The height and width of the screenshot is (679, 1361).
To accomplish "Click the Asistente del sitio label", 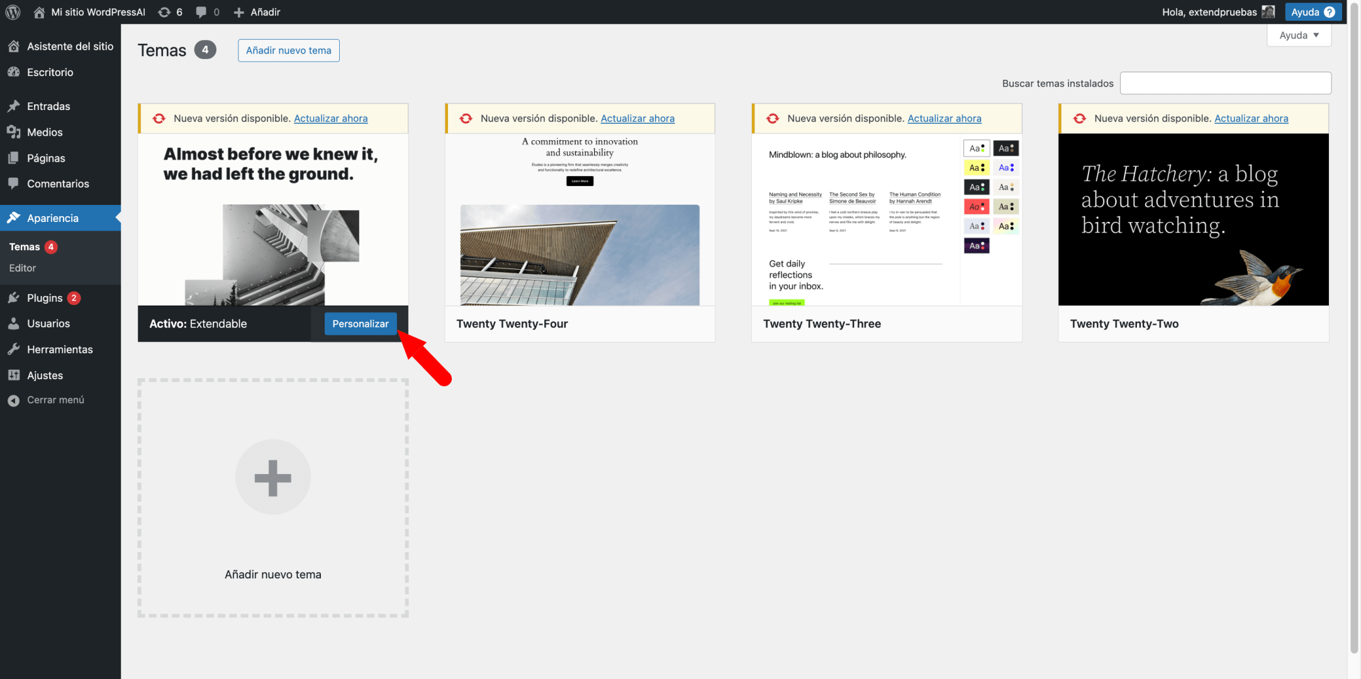I will click(x=70, y=46).
